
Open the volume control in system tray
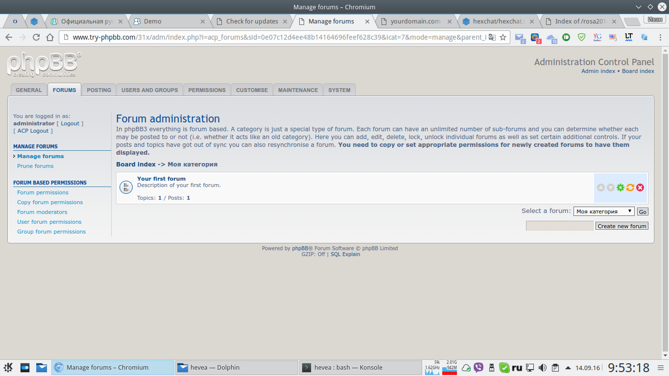click(543, 367)
